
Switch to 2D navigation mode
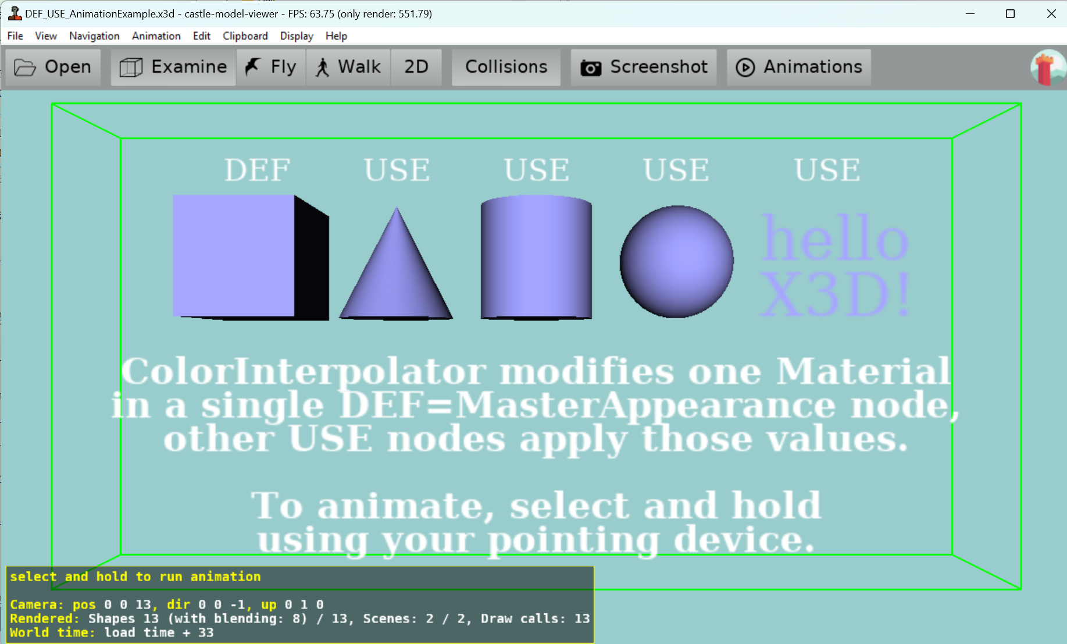tap(416, 67)
